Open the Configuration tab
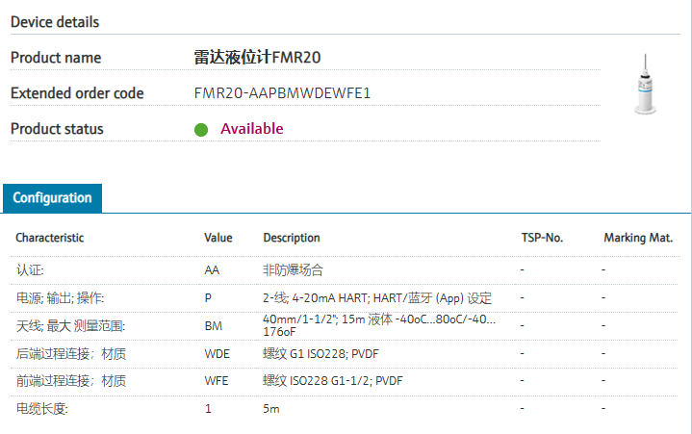Image resolution: width=692 pixels, height=434 pixels. tap(52, 198)
